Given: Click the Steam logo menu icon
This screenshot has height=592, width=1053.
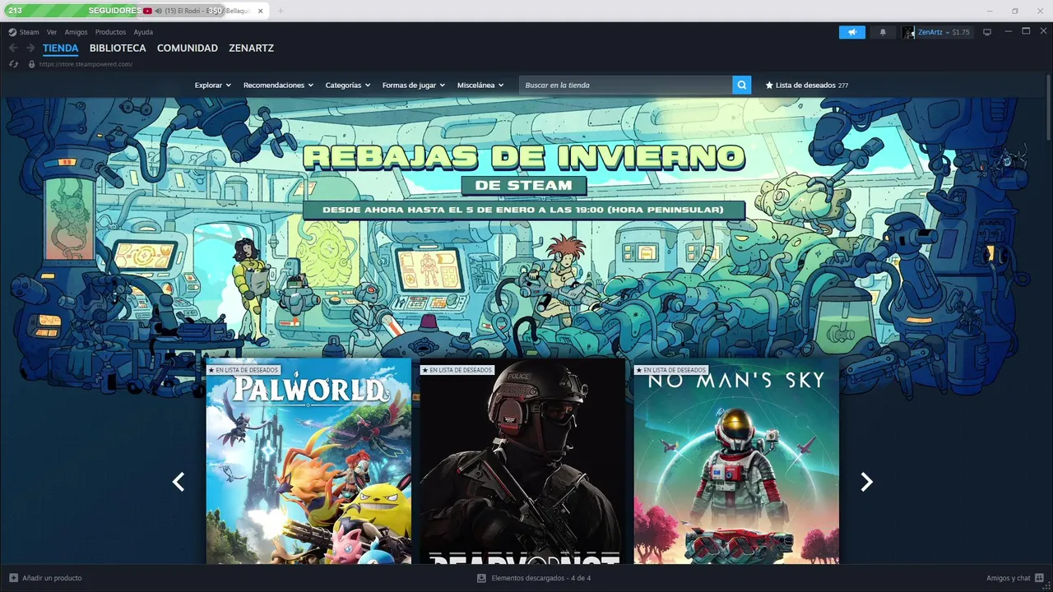Looking at the screenshot, I should pos(12,32).
